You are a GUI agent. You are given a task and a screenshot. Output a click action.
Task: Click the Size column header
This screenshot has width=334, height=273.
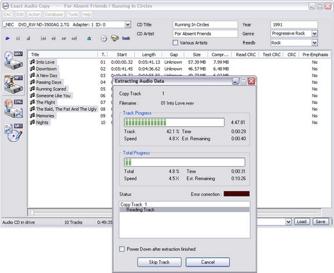pyautogui.click(x=197, y=55)
